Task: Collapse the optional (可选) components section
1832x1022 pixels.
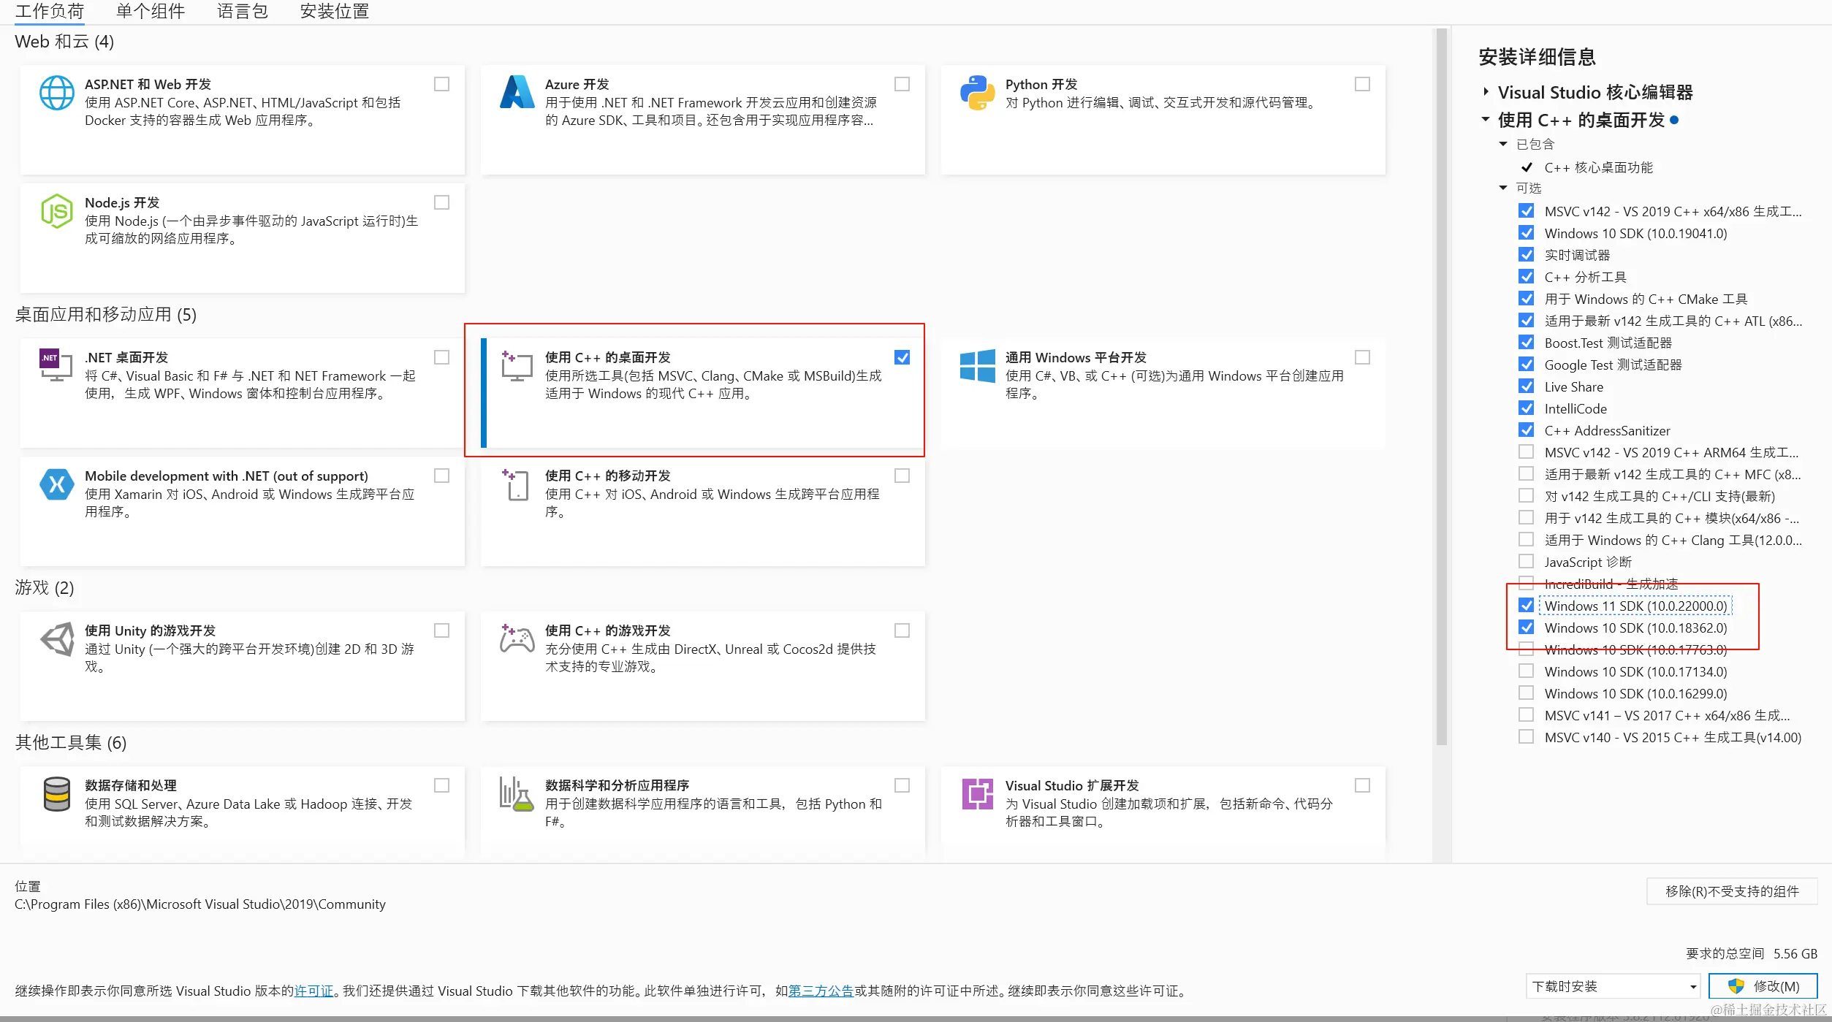Action: coord(1502,188)
